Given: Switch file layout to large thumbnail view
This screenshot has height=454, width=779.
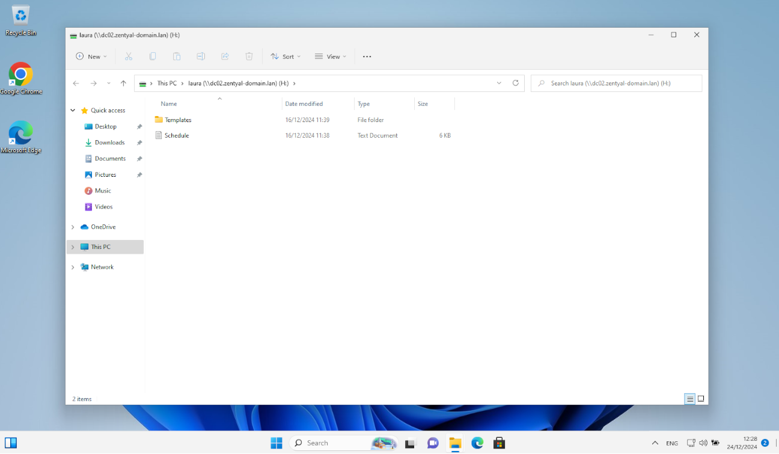Looking at the screenshot, I should pyautogui.click(x=700, y=399).
